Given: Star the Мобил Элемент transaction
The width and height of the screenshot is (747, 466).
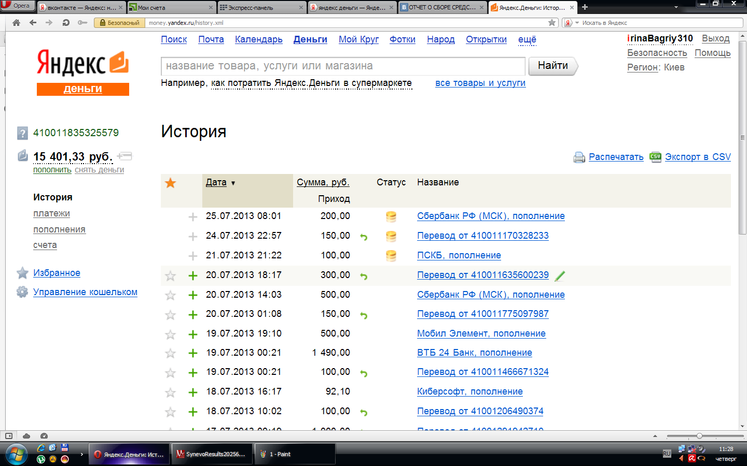Looking at the screenshot, I should pos(170,334).
